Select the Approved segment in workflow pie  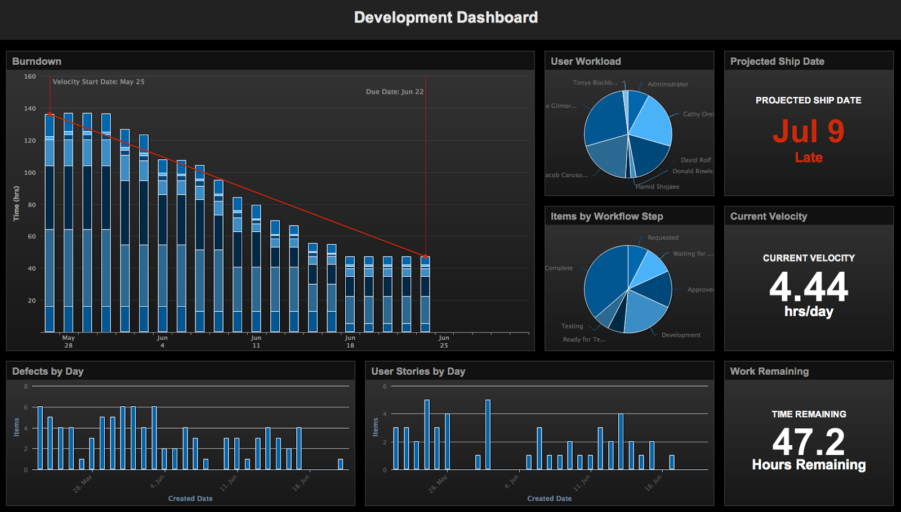click(x=655, y=289)
